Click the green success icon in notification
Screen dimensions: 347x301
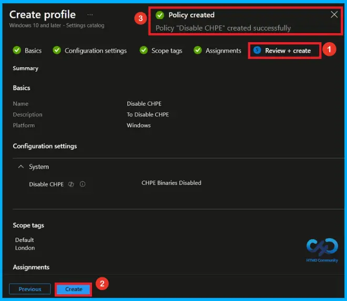pyautogui.click(x=160, y=15)
